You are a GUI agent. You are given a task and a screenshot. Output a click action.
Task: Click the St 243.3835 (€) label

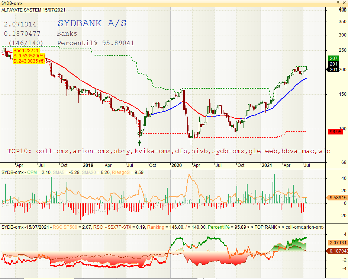pos(29,61)
